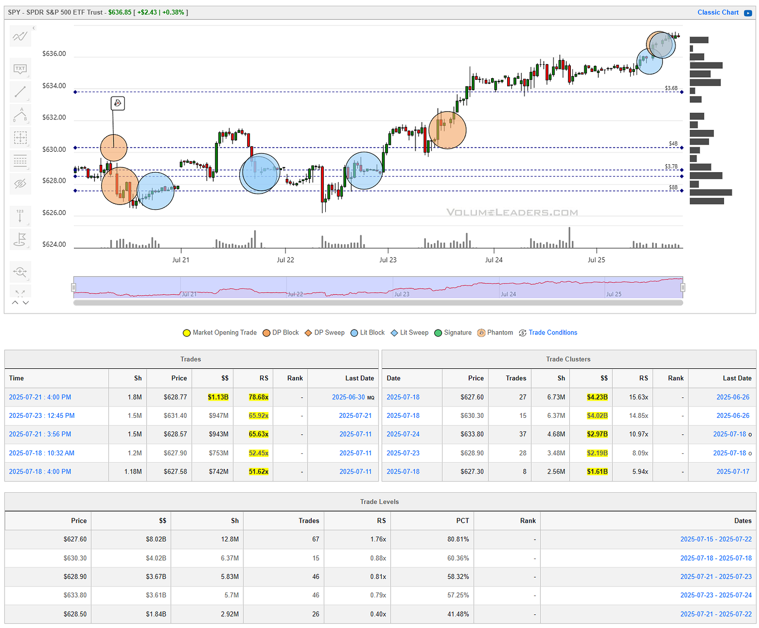
Task: Click the 78.68x RS value
Action: click(x=259, y=397)
